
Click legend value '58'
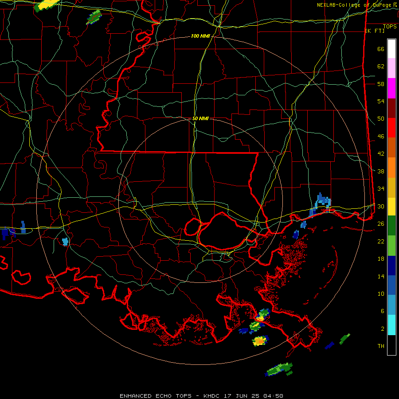(x=381, y=84)
